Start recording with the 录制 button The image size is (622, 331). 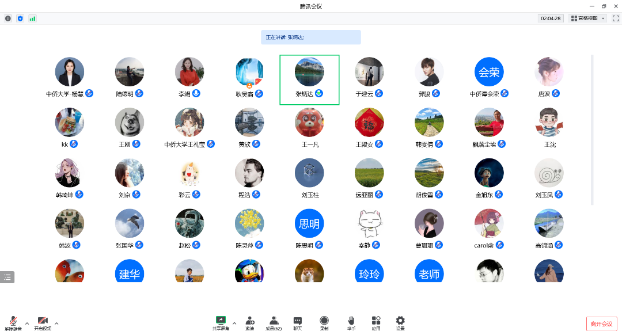point(324,322)
